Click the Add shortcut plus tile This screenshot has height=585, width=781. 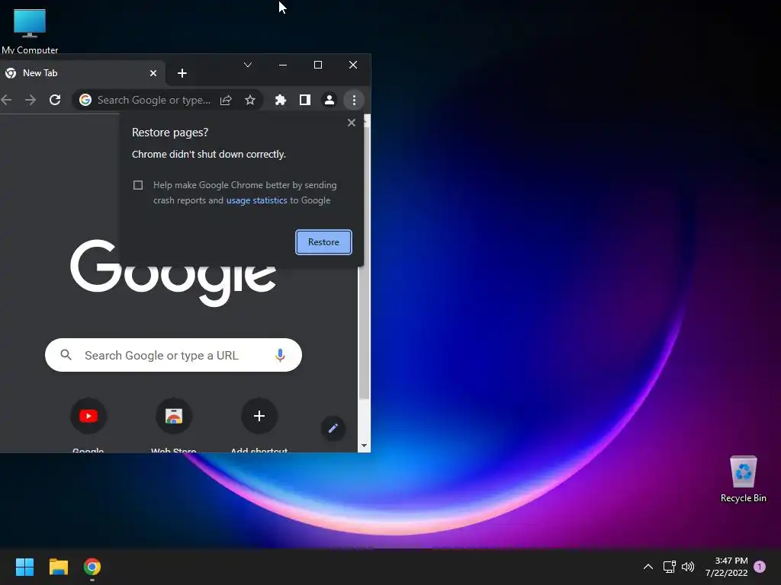pyautogui.click(x=259, y=416)
